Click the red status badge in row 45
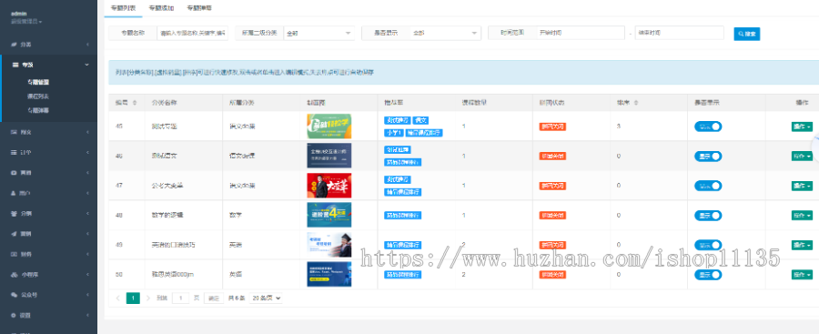Image resolution: width=819 pixels, height=334 pixels. (x=552, y=127)
